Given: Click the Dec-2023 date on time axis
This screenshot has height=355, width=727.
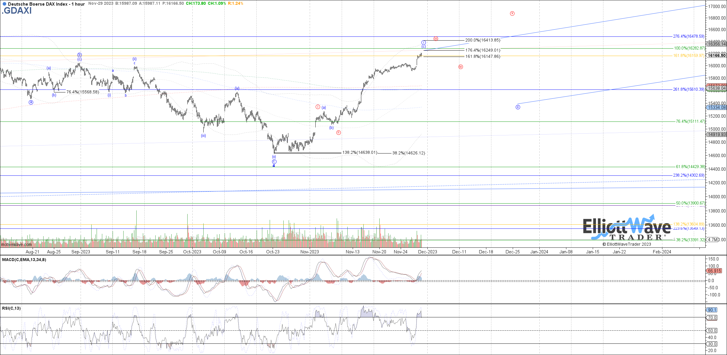Looking at the screenshot, I should 427,252.
